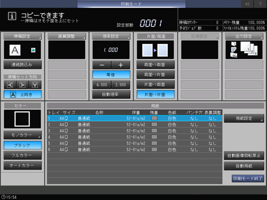Click the 設定部数 0001 counter
This screenshot has height=200, width=267.
pos(151,23)
